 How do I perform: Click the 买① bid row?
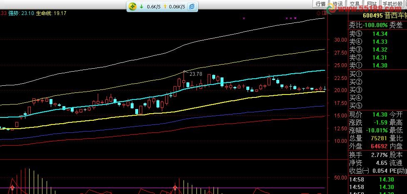tap(378, 74)
